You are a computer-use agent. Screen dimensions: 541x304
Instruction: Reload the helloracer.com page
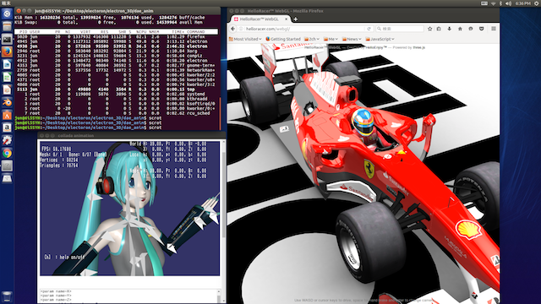369,29
